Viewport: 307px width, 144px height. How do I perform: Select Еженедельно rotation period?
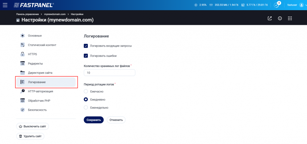tap(86, 107)
